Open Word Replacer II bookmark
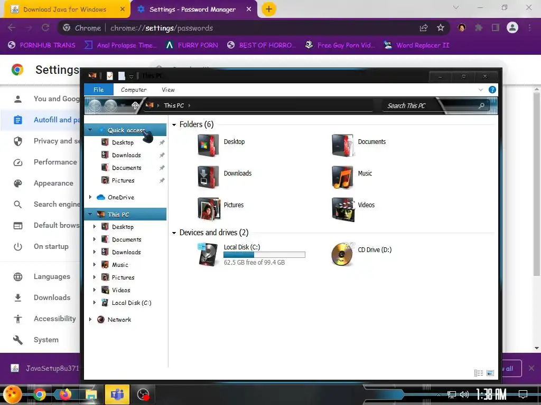The width and height of the screenshot is (541, 405). tap(416, 45)
